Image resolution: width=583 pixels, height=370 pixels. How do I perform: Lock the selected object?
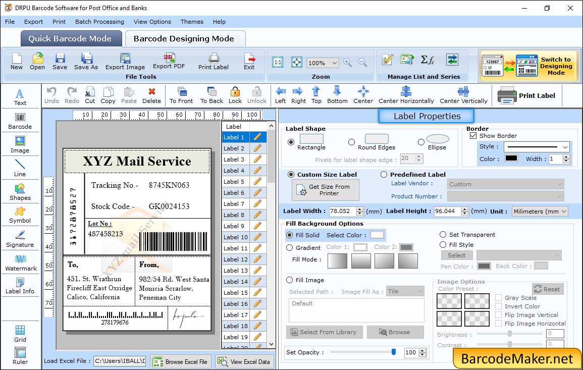(235, 95)
